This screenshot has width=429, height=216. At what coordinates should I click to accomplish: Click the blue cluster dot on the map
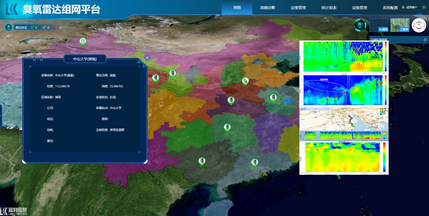pyautogui.click(x=287, y=100)
